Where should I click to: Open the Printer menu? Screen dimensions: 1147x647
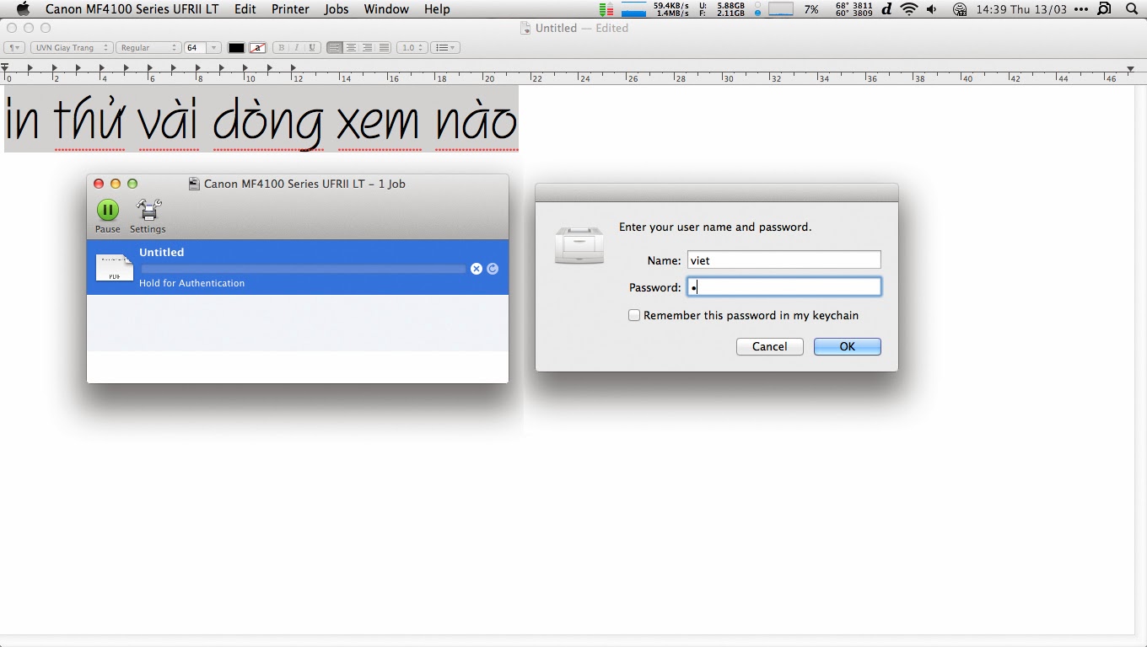tap(290, 9)
